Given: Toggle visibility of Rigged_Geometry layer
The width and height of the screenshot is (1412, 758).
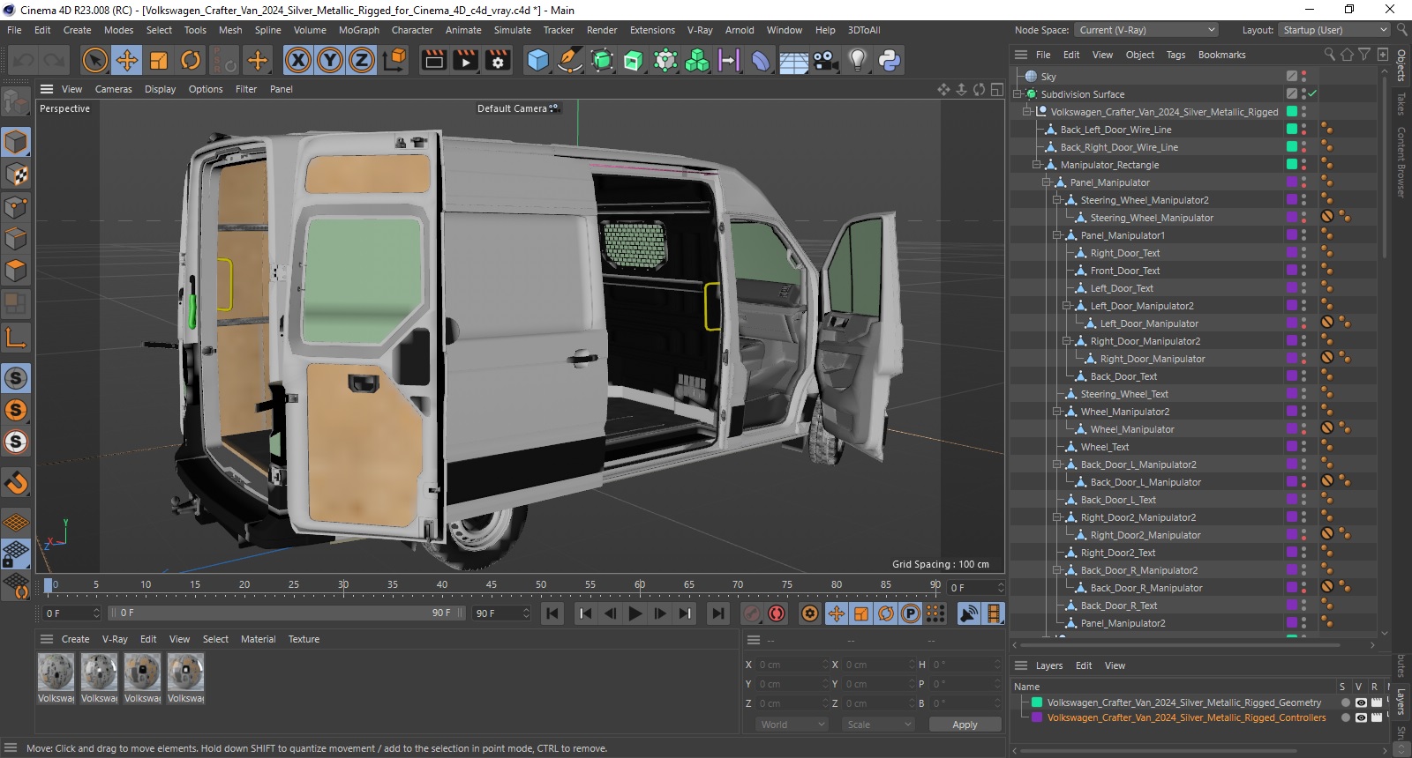Looking at the screenshot, I should [x=1361, y=702].
